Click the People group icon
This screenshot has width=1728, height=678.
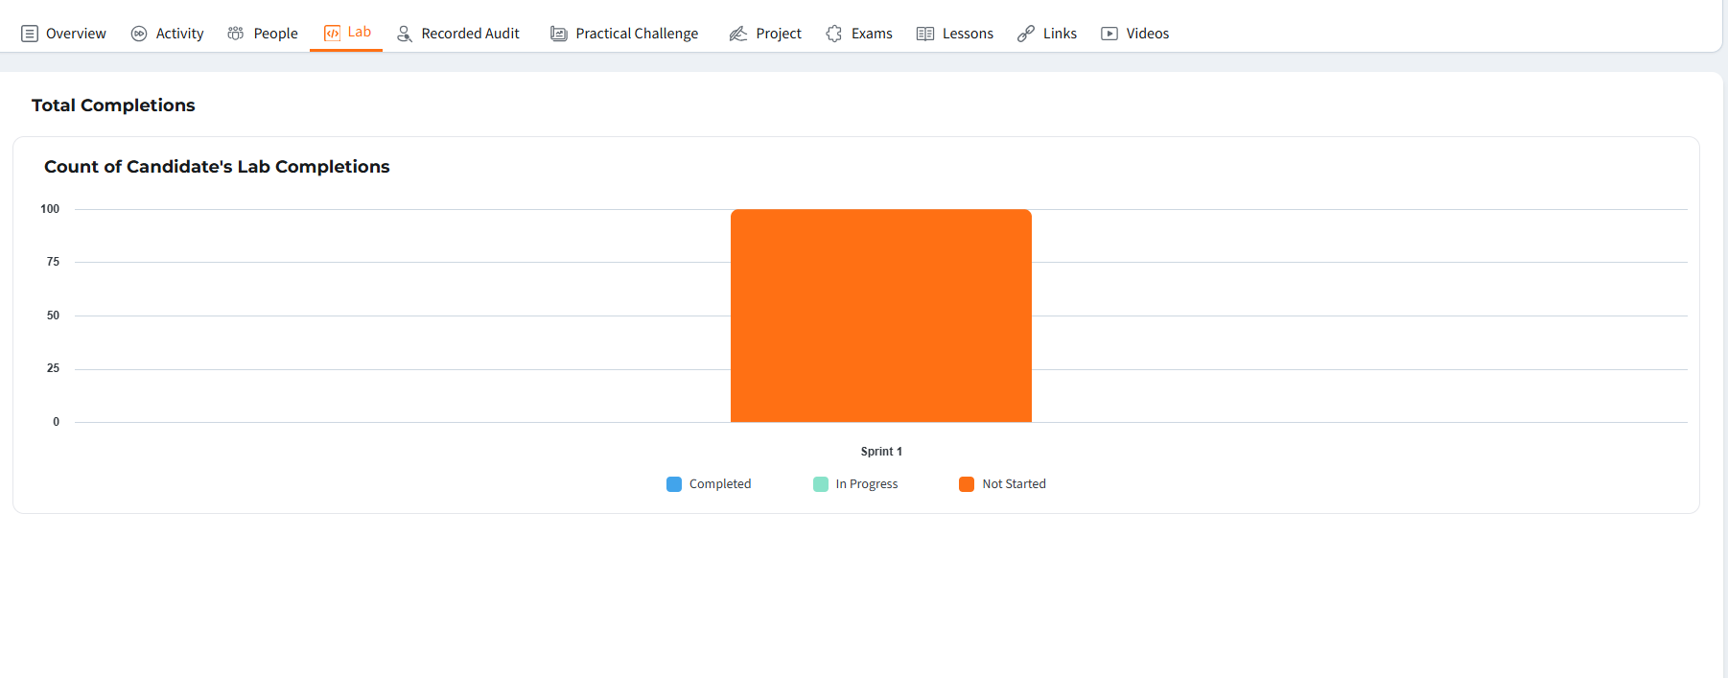pos(236,34)
